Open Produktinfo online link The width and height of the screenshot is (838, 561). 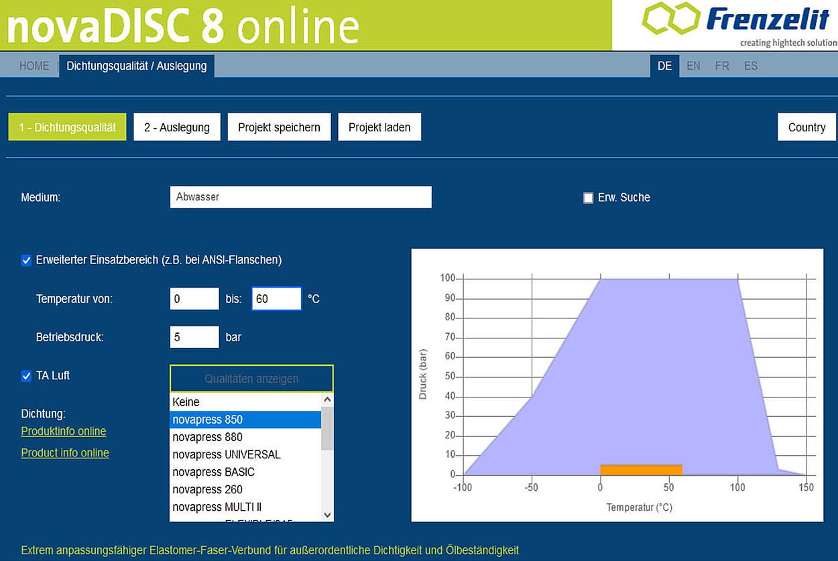point(64,431)
